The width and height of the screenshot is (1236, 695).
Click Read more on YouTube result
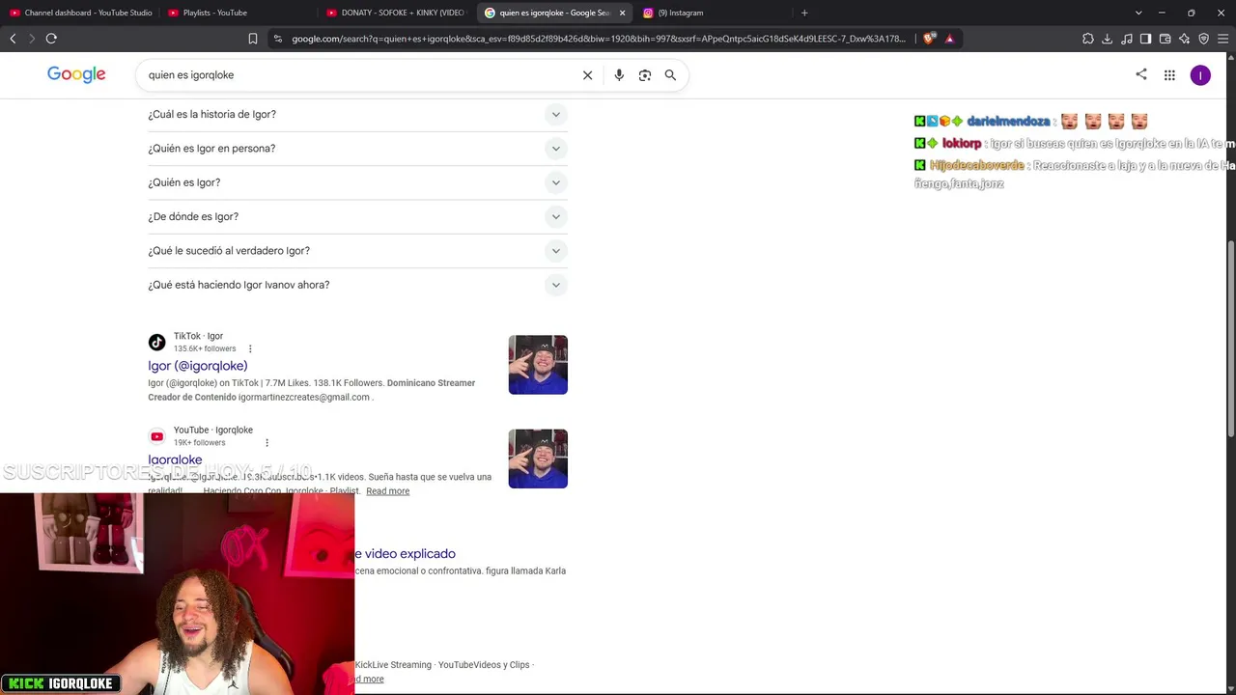click(388, 491)
